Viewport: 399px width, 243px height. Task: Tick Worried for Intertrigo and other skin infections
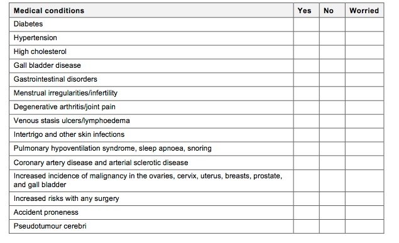click(x=364, y=135)
